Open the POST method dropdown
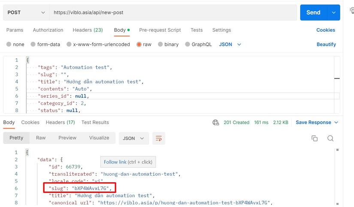This screenshot has height=207, width=354. [x=26, y=12]
